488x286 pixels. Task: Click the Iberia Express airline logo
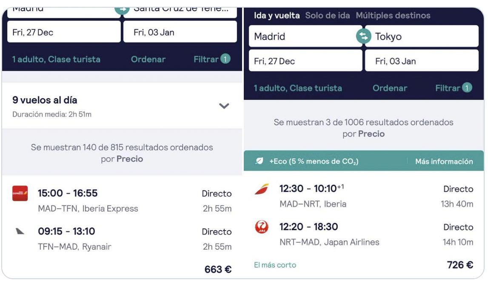coord(20,193)
